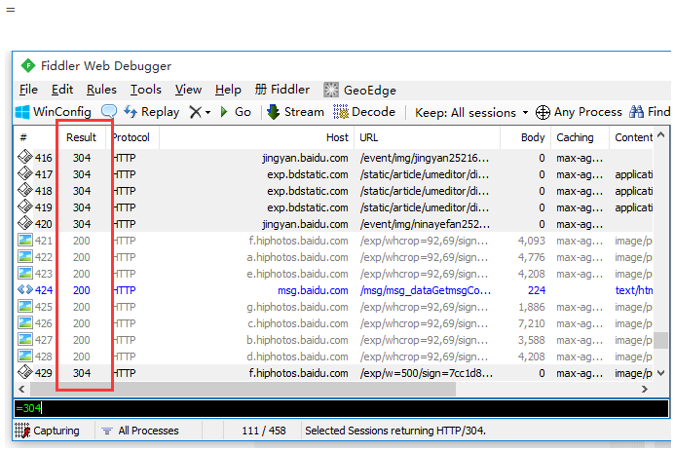Click URL /exp/w=500/sign=7cc1d8... in row 429

(x=427, y=373)
